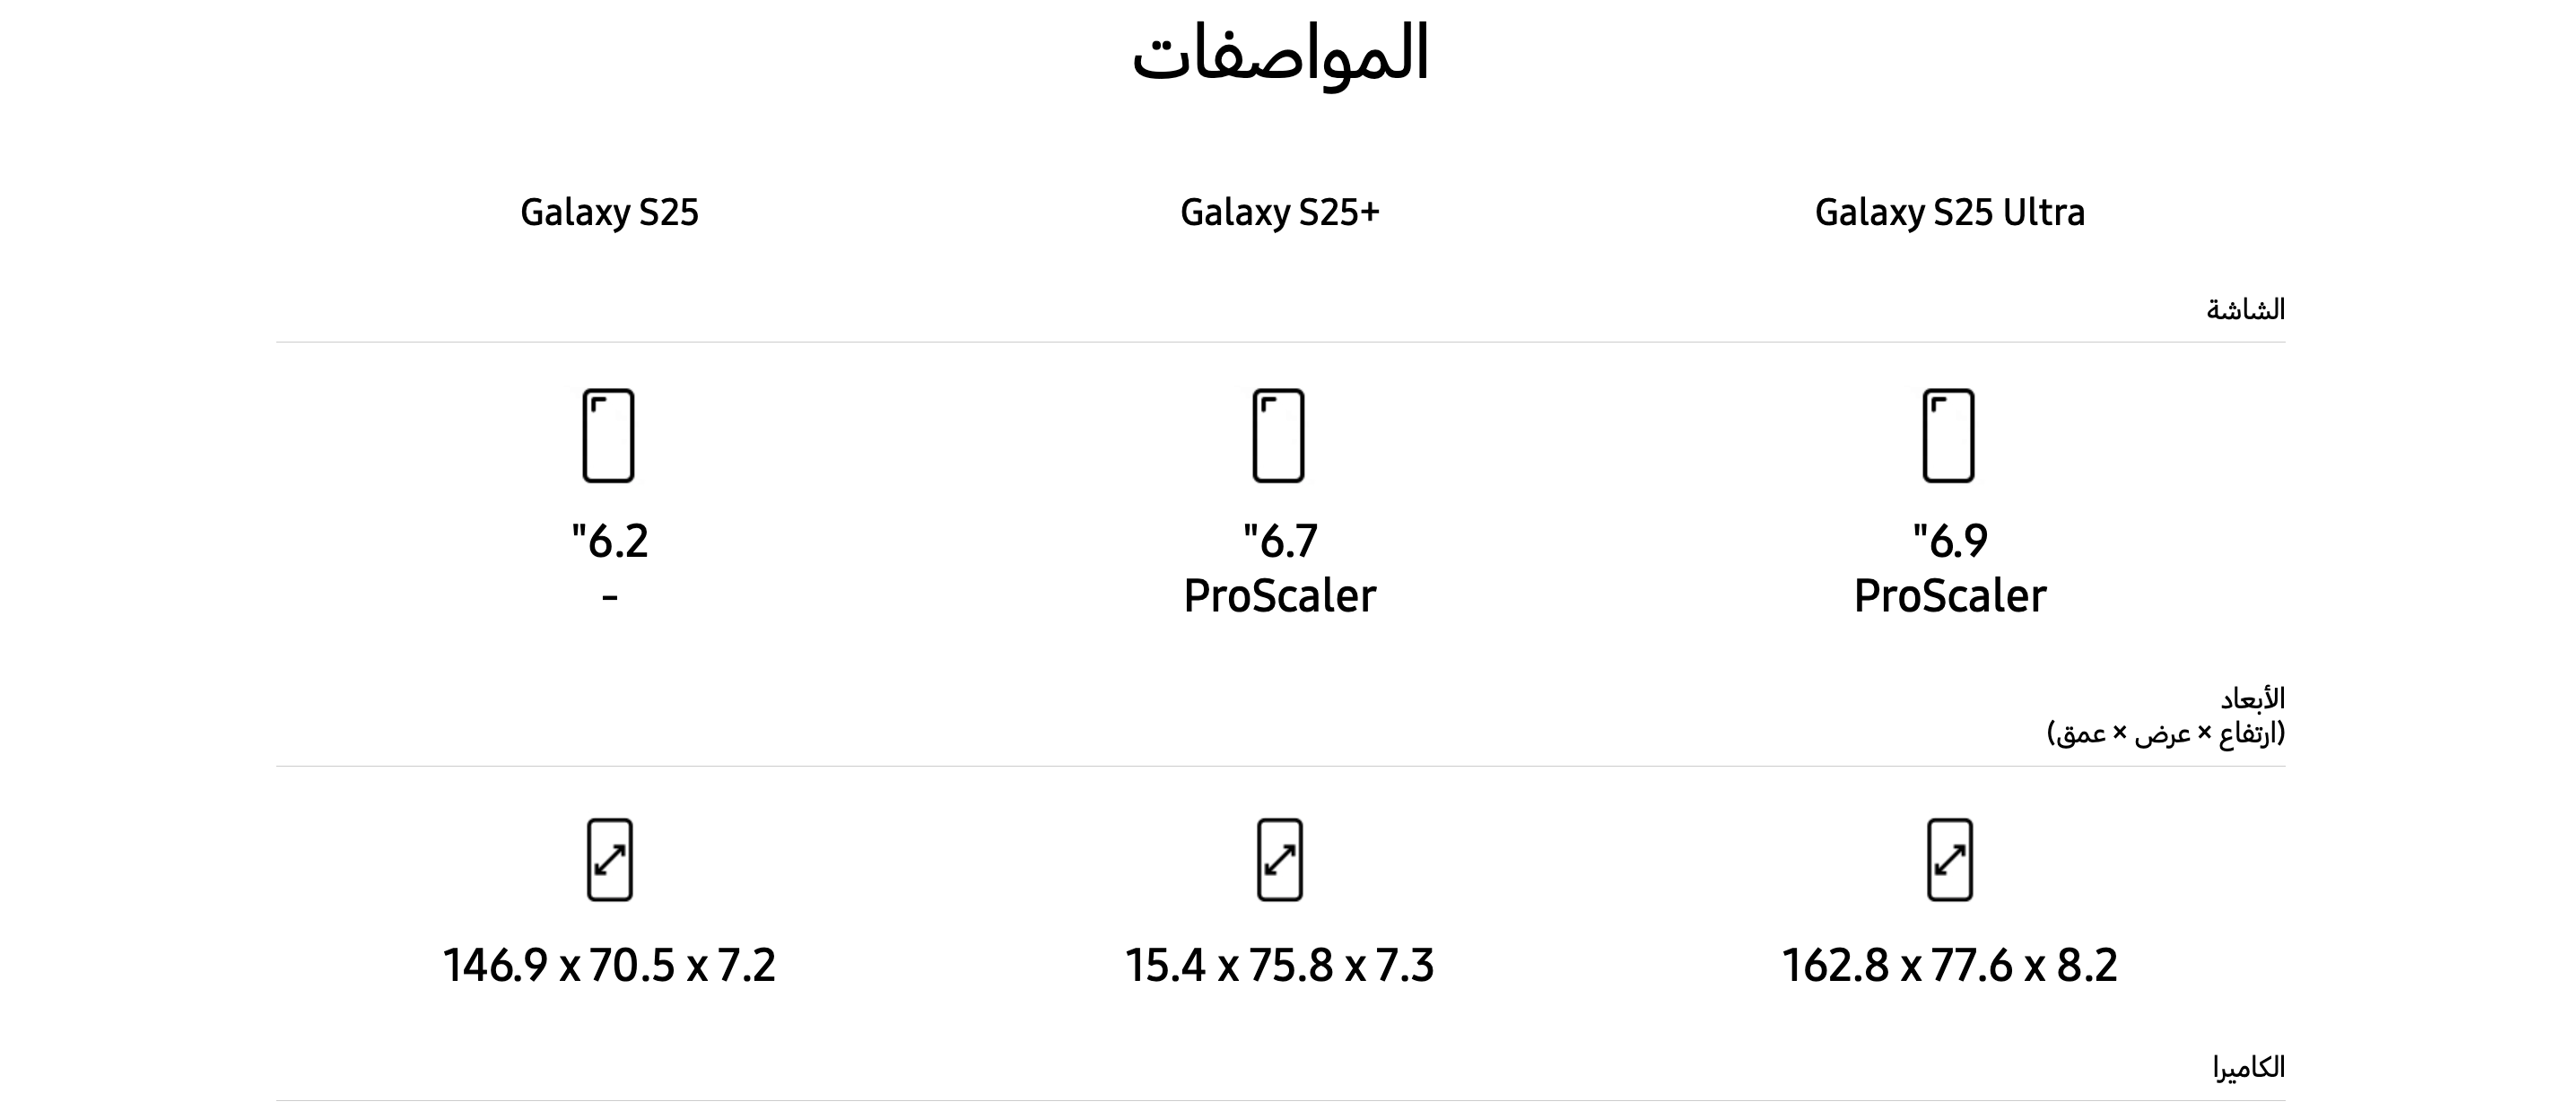The width and height of the screenshot is (2562, 1119).
Task: Click the Galaxy S25+ screen size icon
Action: 1278,435
